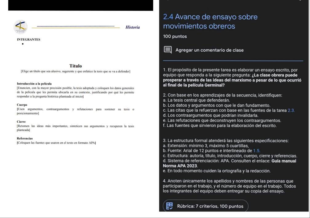Click the Cierre section heading

[21, 122]
